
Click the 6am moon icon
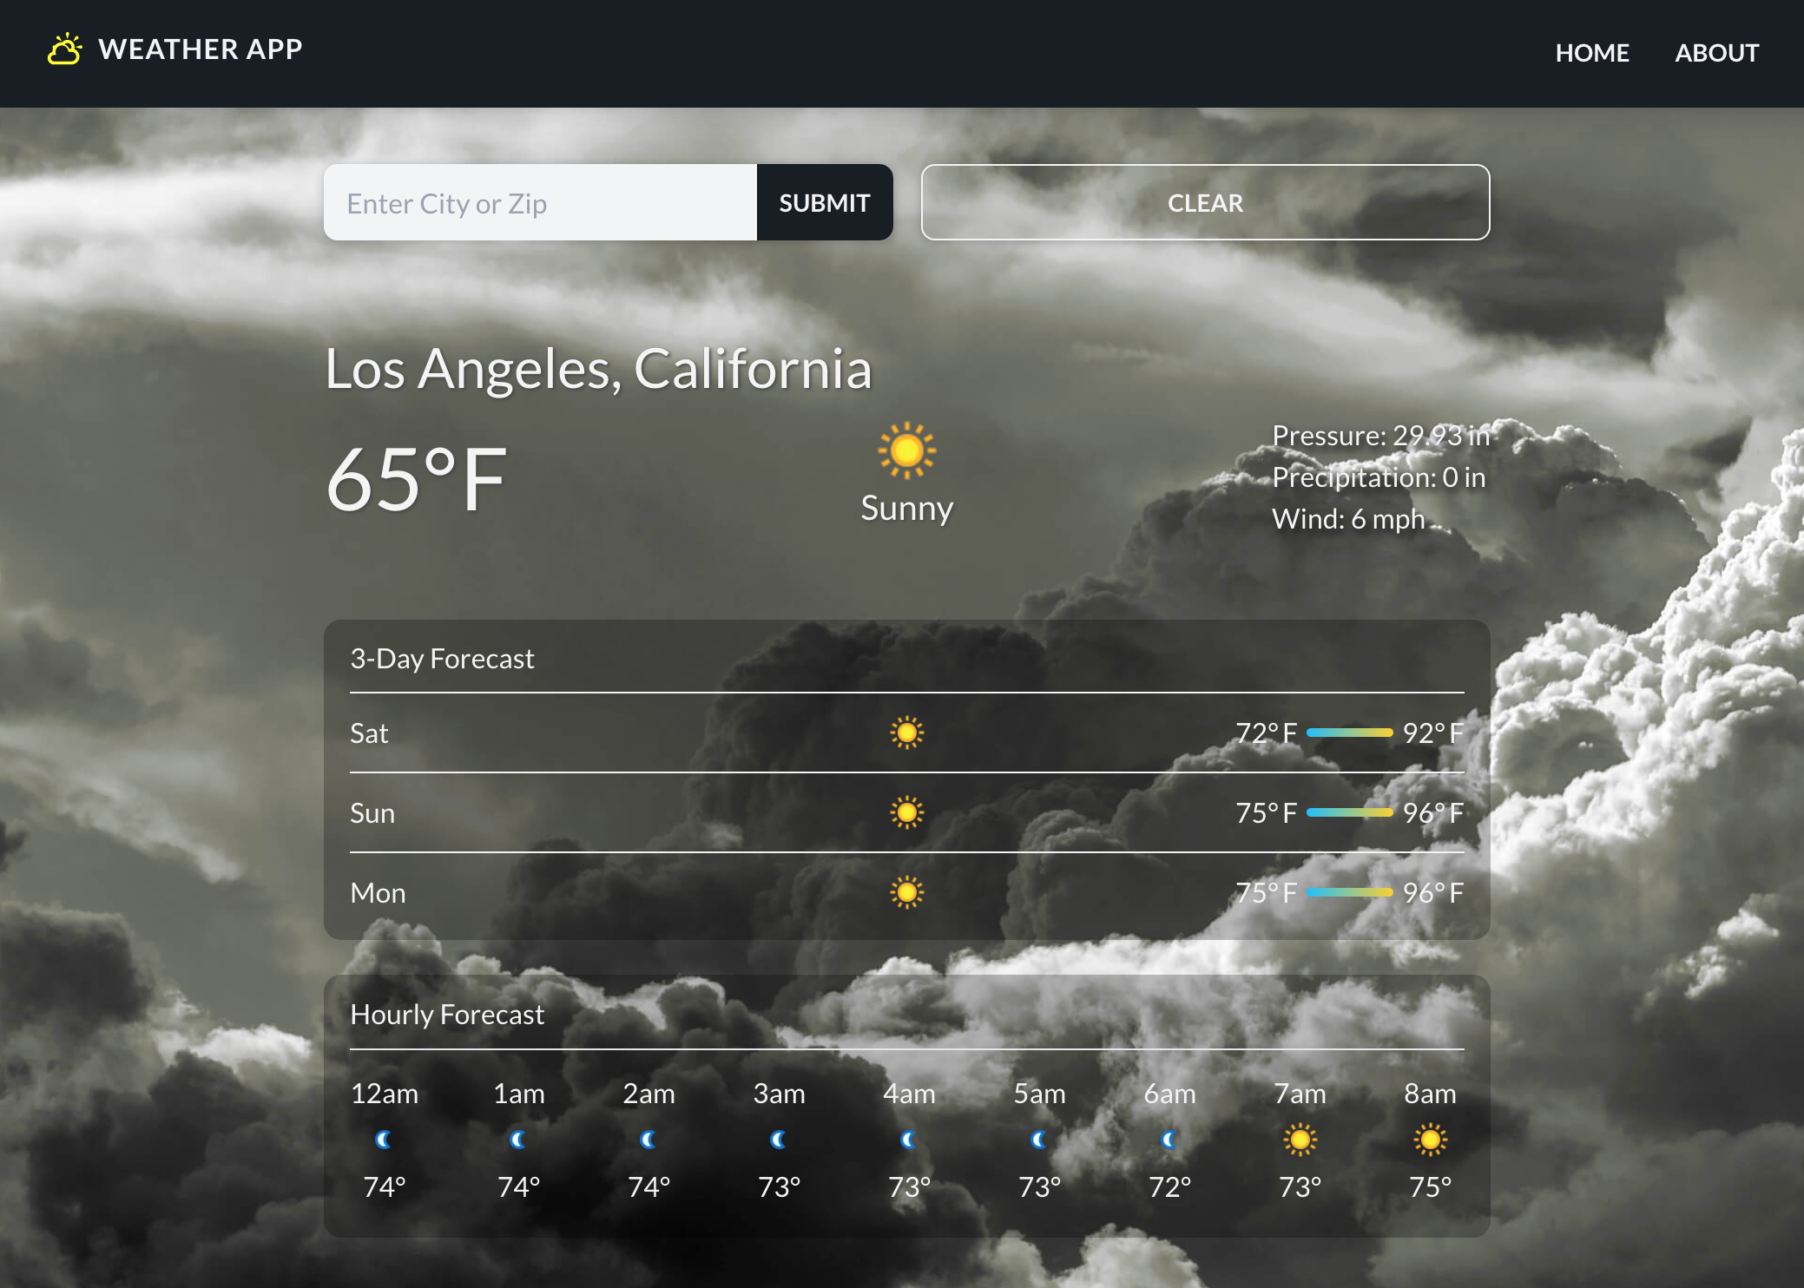point(1169,1140)
